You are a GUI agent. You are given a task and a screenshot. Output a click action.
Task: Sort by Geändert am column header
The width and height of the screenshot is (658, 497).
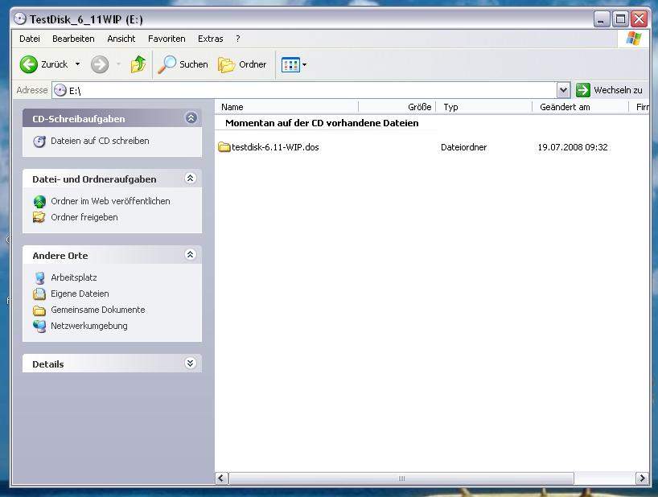click(580, 107)
